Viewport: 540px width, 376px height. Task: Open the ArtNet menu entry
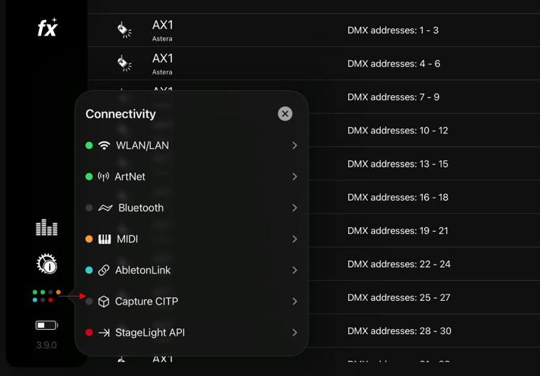[x=191, y=177]
